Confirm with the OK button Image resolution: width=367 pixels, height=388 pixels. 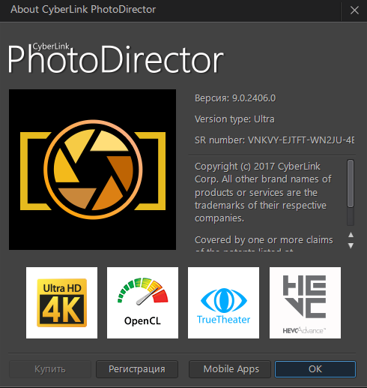pyautogui.click(x=315, y=369)
